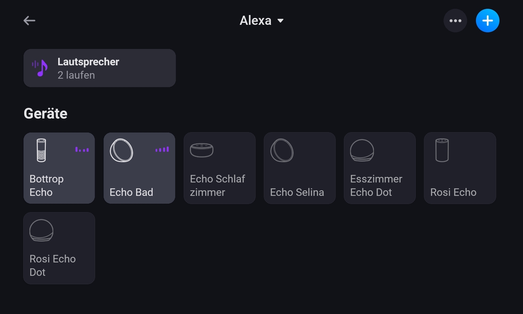Click the Echo Schlafzimmer puck device icon
523x314 pixels.
pos(202,150)
